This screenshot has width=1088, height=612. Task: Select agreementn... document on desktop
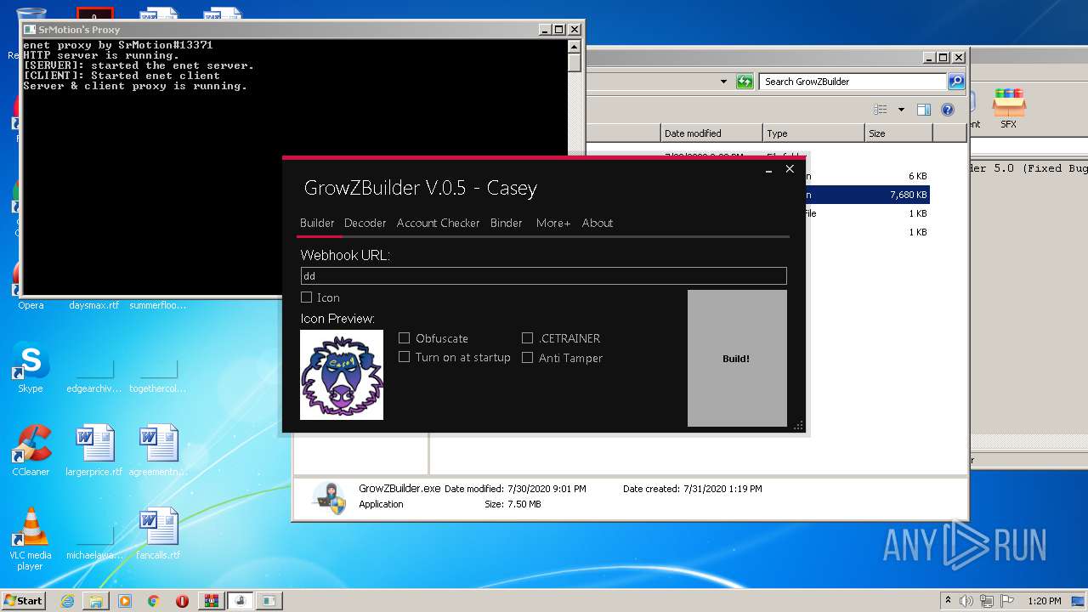pyautogui.click(x=159, y=450)
